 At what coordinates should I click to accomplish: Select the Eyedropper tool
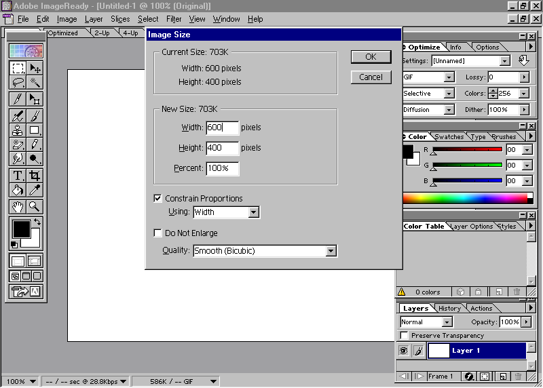tap(35, 190)
